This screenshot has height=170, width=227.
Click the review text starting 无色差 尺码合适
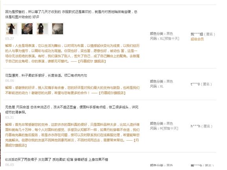(72, 110)
